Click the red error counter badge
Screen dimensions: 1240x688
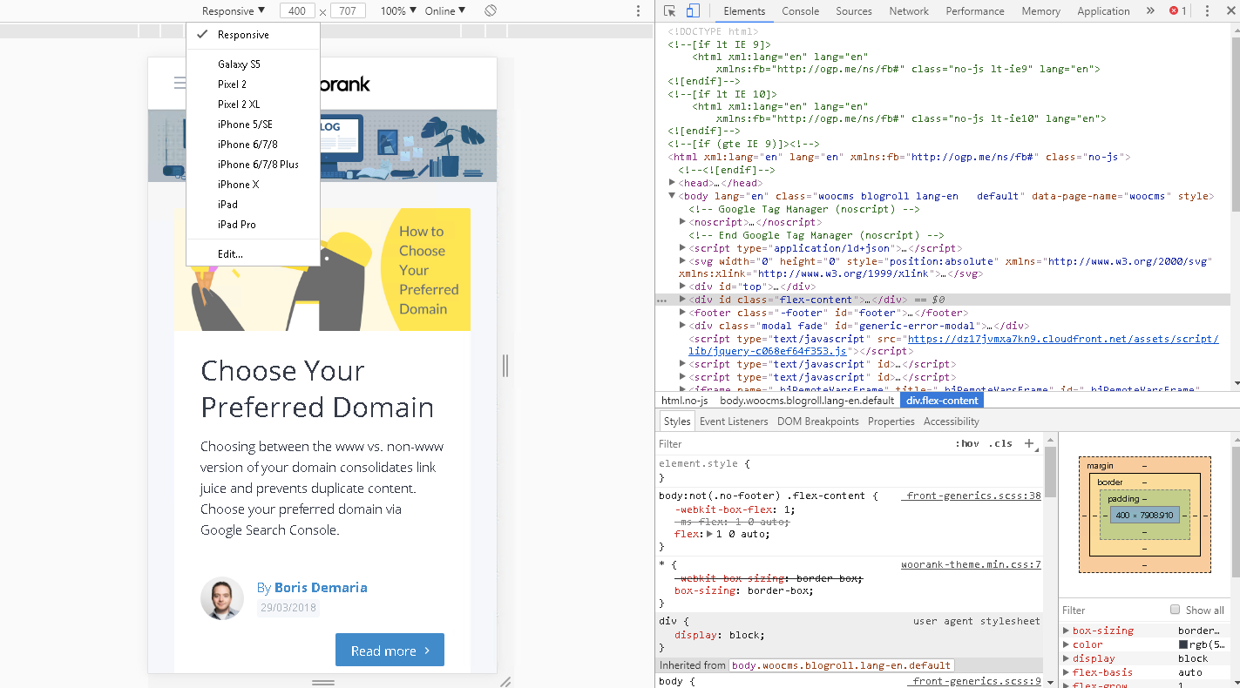pyautogui.click(x=1175, y=10)
